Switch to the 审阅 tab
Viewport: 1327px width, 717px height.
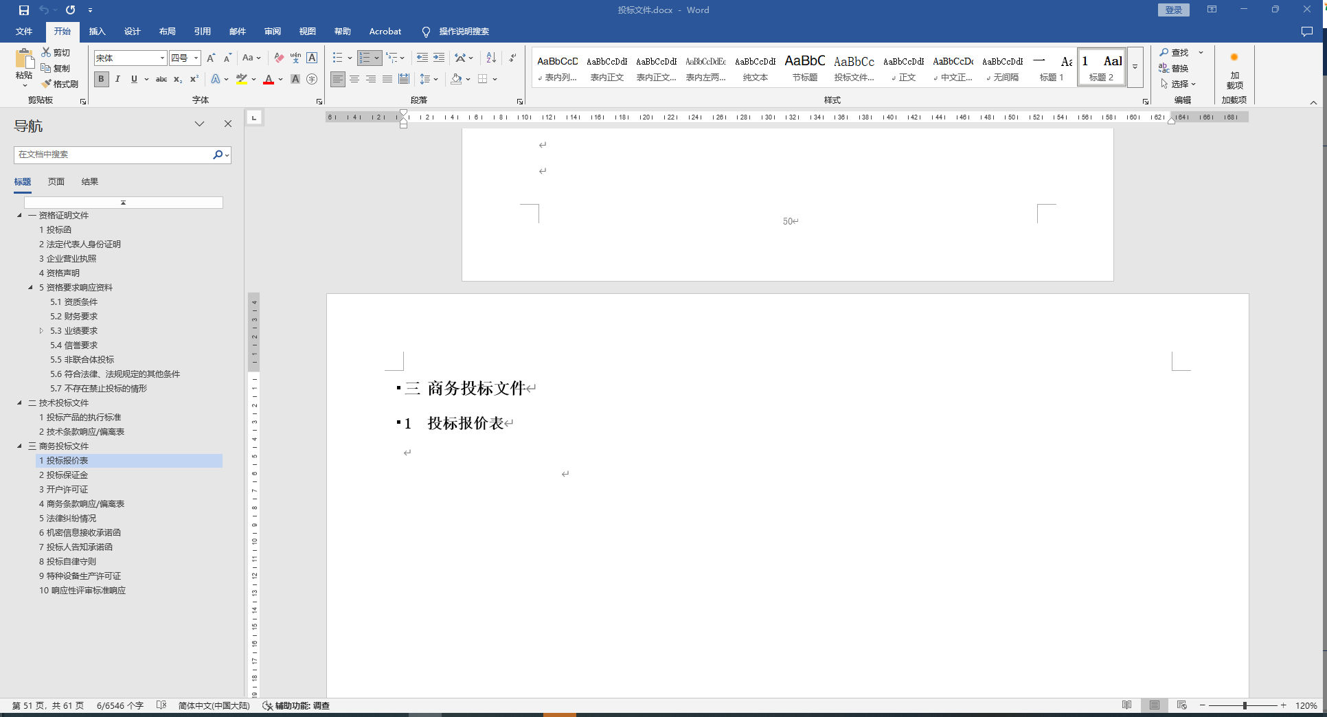272,32
